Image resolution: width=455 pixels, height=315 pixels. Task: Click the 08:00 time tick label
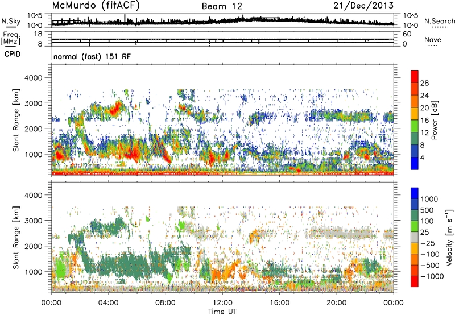click(166, 303)
